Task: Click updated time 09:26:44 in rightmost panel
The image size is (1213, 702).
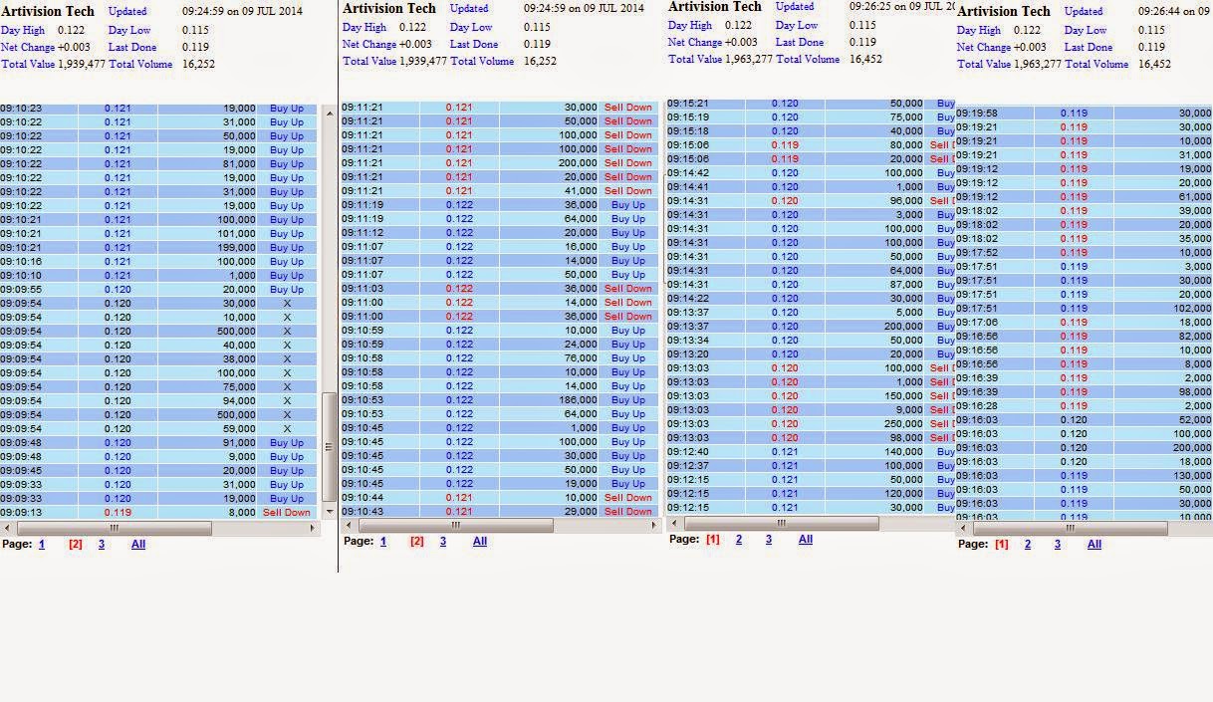Action: [x=1175, y=12]
